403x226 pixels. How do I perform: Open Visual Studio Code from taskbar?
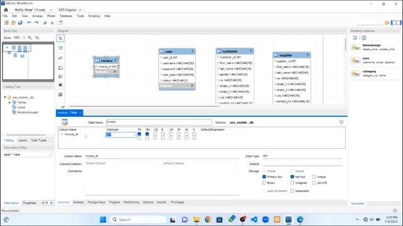click(x=254, y=220)
